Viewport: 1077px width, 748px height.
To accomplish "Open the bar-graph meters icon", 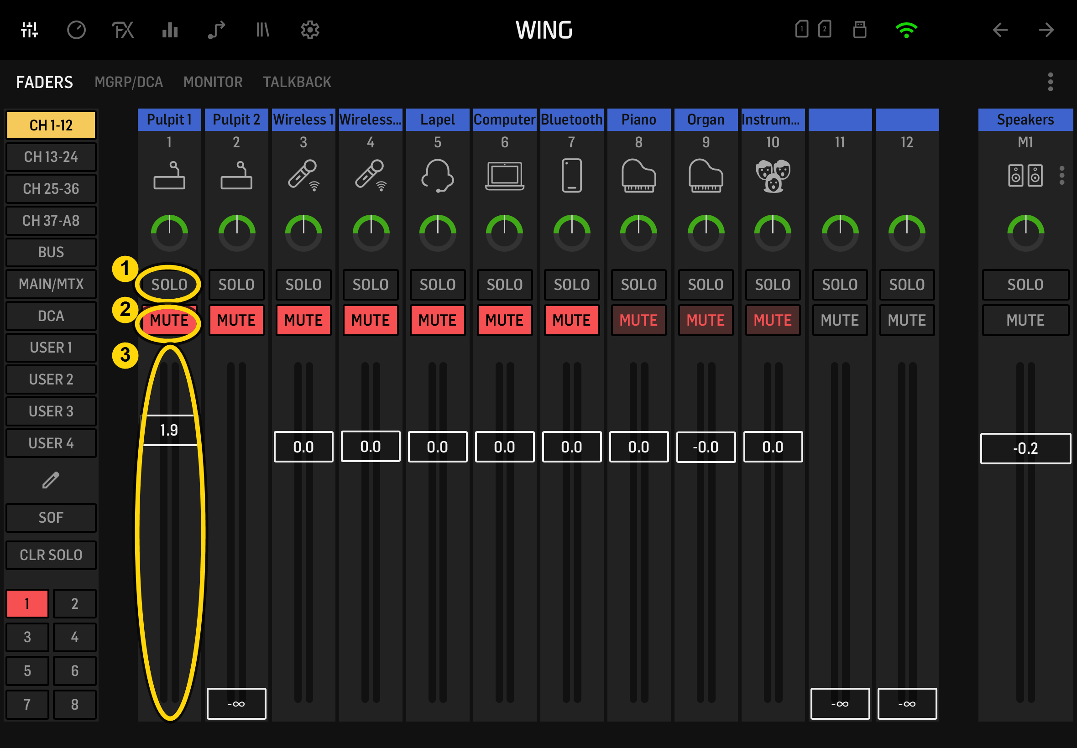I will point(170,30).
